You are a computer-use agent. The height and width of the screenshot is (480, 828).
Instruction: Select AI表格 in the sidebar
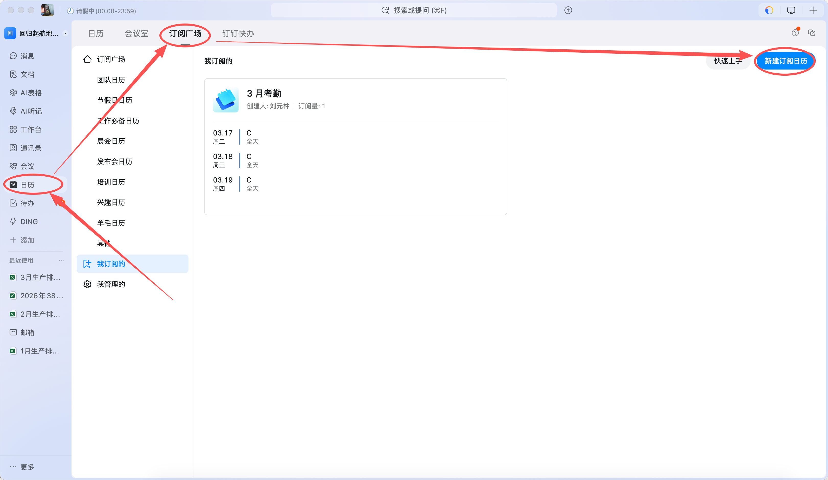click(x=31, y=93)
